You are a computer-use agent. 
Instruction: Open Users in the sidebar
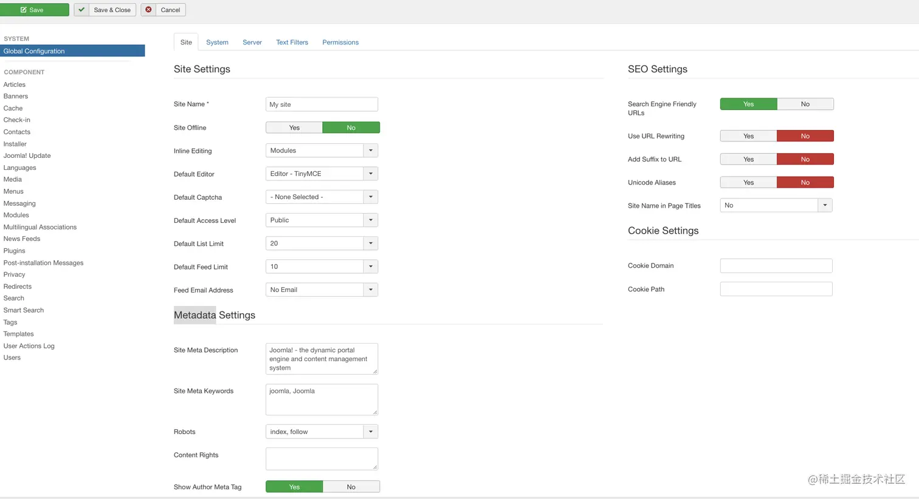tap(12, 358)
